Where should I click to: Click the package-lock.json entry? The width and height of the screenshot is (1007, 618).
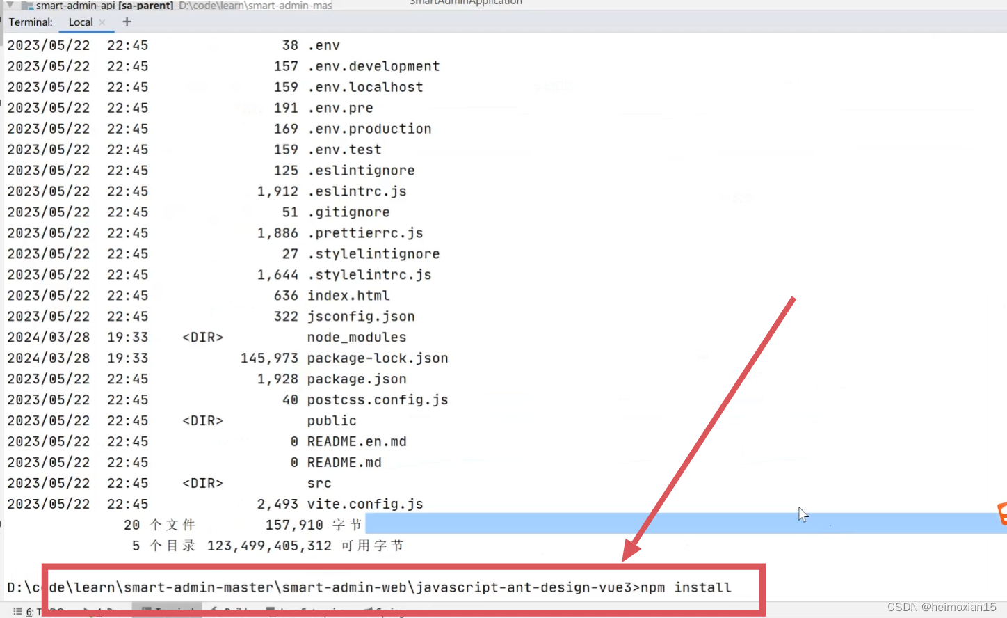378,358
